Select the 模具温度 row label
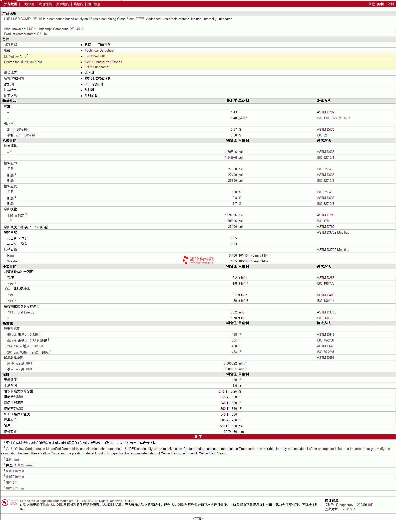 point(10,420)
